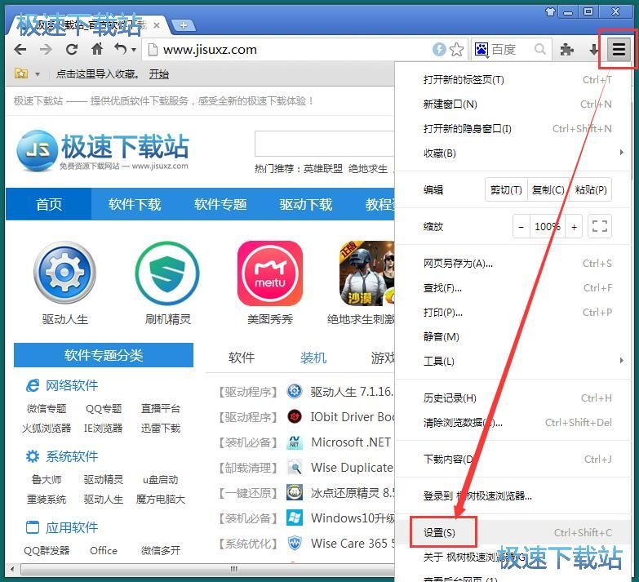This screenshot has height=582, width=639.
Task: Click the 首页 navigation tab
Action: 49,204
